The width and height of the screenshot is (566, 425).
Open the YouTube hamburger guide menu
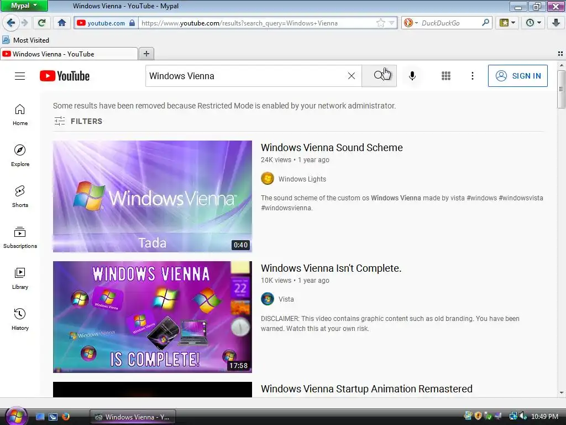pos(20,76)
